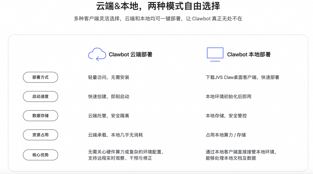This screenshot has height=174, width=313.
Task: Click the cloud icon for cloud deployment
Action: (x=97, y=54)
